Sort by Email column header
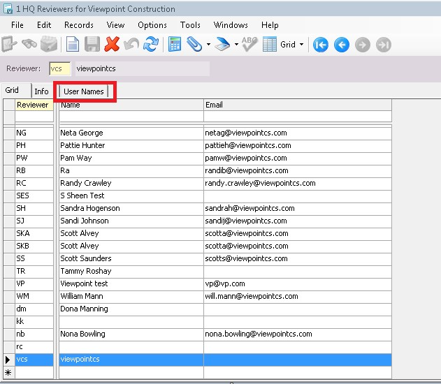 (298, 105)
